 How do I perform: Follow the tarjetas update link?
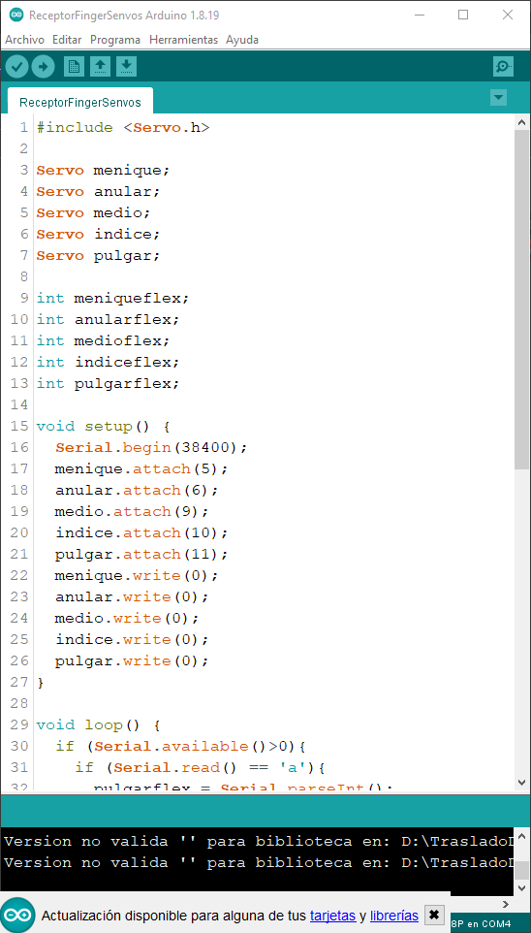(333, 916)
